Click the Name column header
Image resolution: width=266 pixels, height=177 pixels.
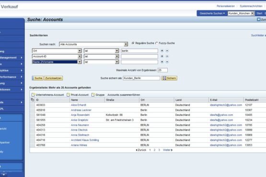[87, 100]
